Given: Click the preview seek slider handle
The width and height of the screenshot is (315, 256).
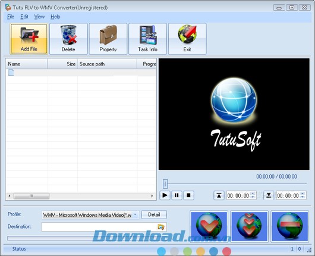Looking at the screenshot, I should click(165, 184).
